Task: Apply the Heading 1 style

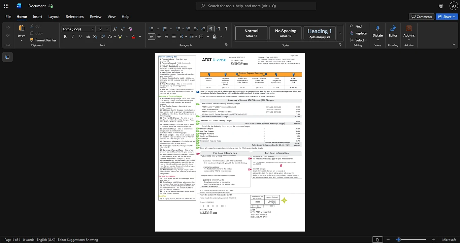Action: coord(320,33)
